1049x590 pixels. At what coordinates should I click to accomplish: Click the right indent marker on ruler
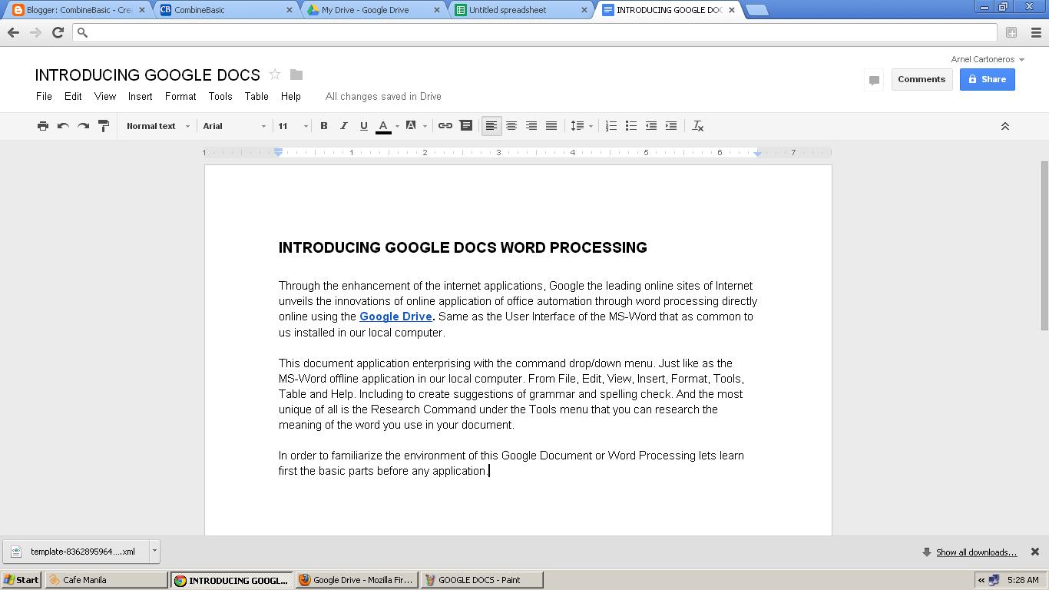coord(757,154)
